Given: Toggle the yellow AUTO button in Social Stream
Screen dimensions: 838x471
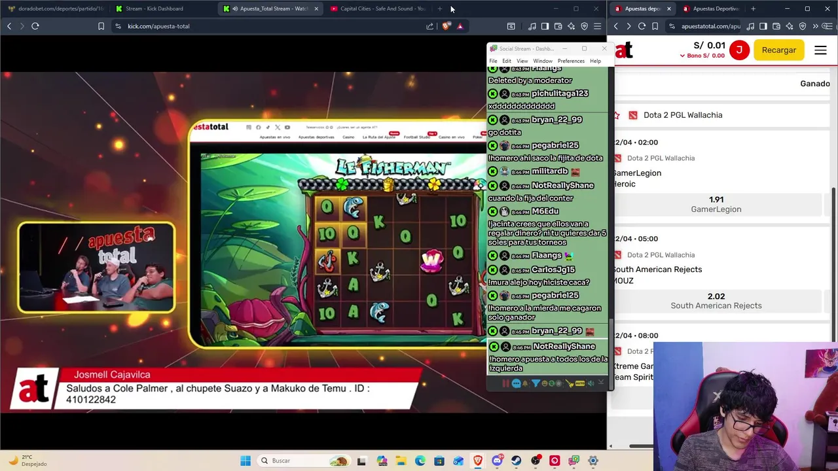Looking at the screenshot, I should pos(580,383).
